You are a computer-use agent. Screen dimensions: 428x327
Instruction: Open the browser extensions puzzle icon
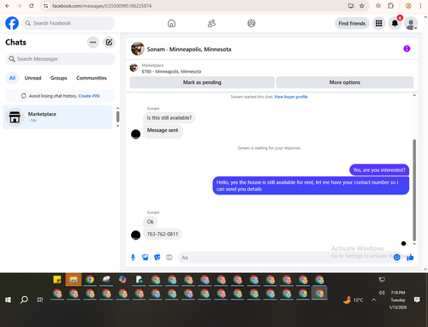click(390, 6)
